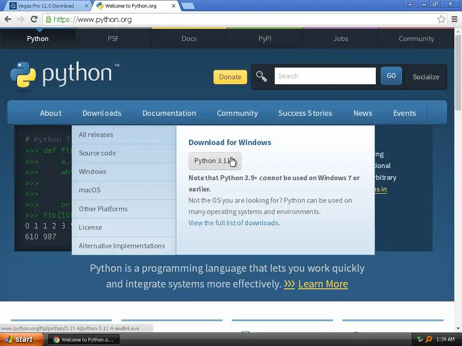Viewport: 462px width, 346px height.
Task: Open the Chrome menu hamburger icon
Action: [x=455, y=19]
